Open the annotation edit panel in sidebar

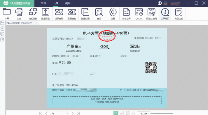(2, 39)
